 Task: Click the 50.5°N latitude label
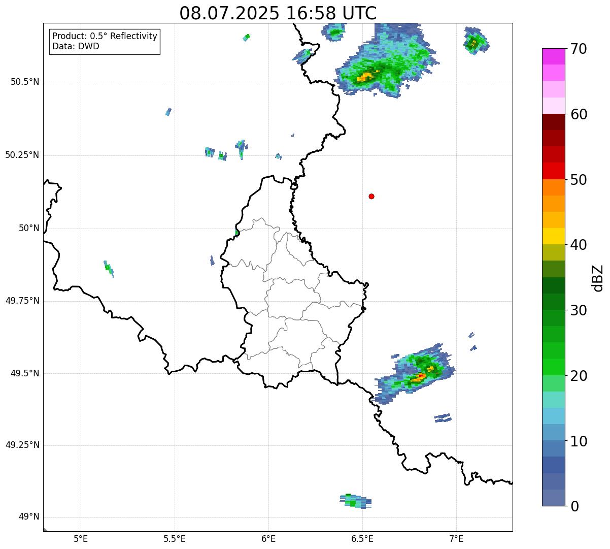click(24, 82)
